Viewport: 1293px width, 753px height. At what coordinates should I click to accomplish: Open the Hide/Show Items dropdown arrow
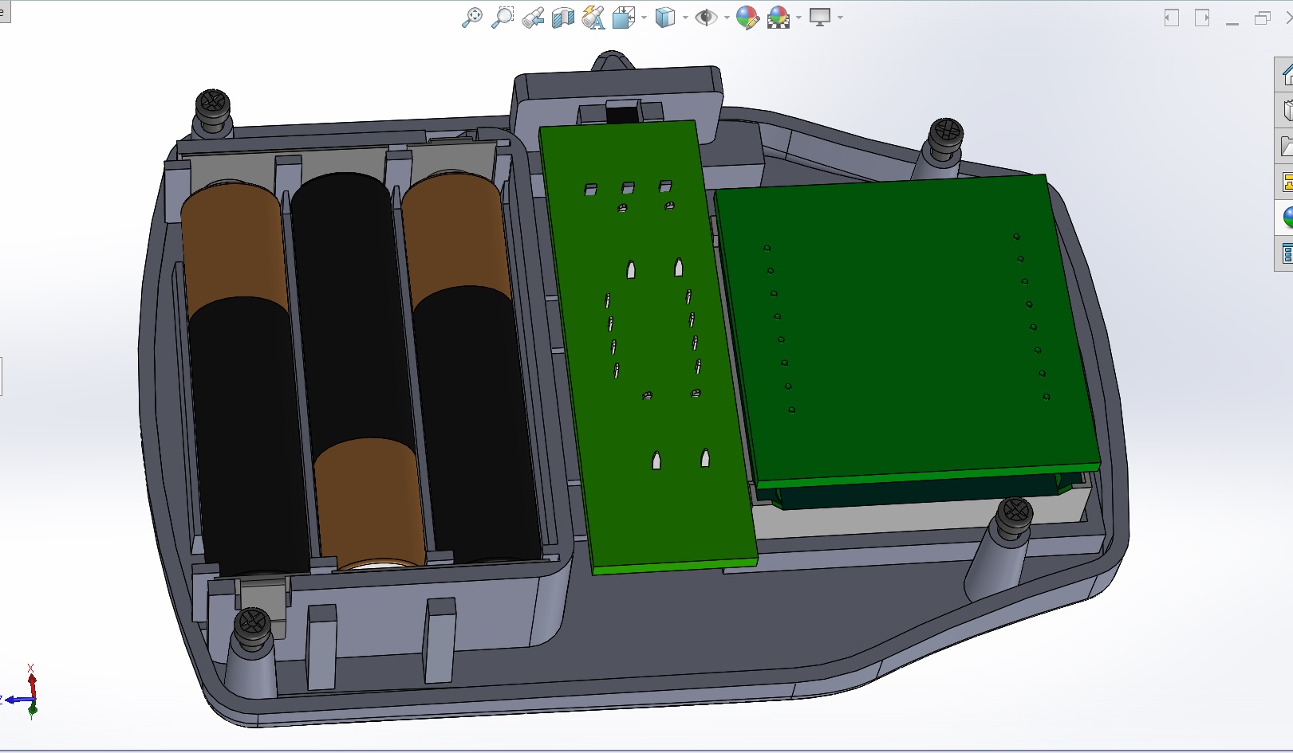pyautogui.click(x=727, y=18)
